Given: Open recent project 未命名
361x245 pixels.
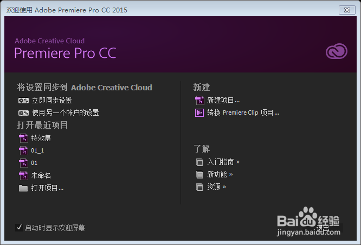Looking at the screenshot, I should pos(41,175).
